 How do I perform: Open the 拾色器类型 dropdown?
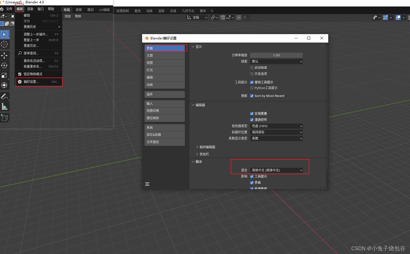[x=276, y=126]
